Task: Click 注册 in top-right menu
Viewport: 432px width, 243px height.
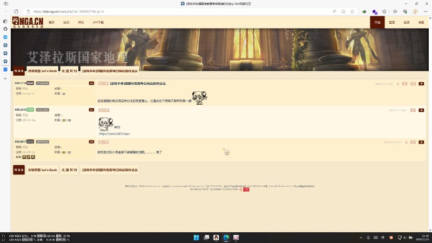Action: coord(407,22)
